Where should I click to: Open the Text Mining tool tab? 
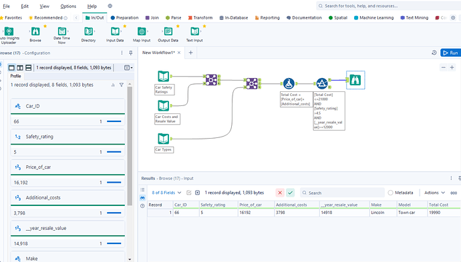click(x=414, y=17)
